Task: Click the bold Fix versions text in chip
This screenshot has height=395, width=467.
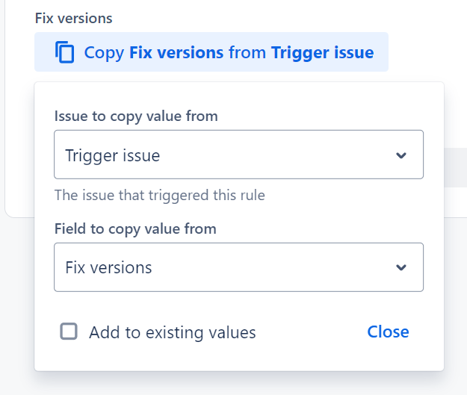Action: pyautogui.click(x=176, y=53)
